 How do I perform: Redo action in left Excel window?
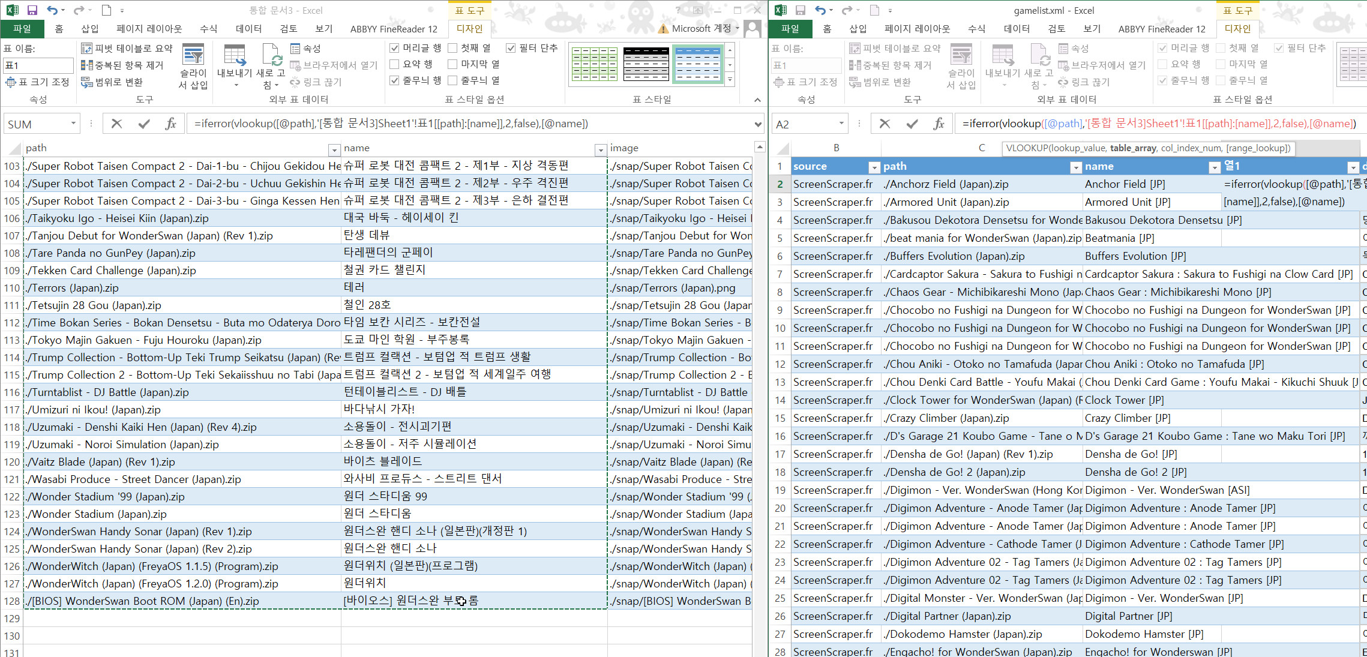79,10
